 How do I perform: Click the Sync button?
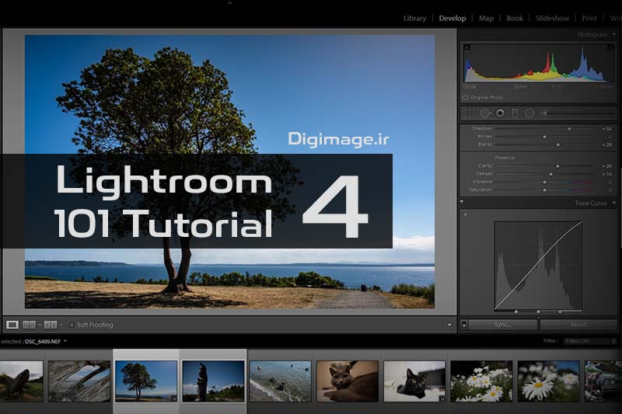coord(502,325)
